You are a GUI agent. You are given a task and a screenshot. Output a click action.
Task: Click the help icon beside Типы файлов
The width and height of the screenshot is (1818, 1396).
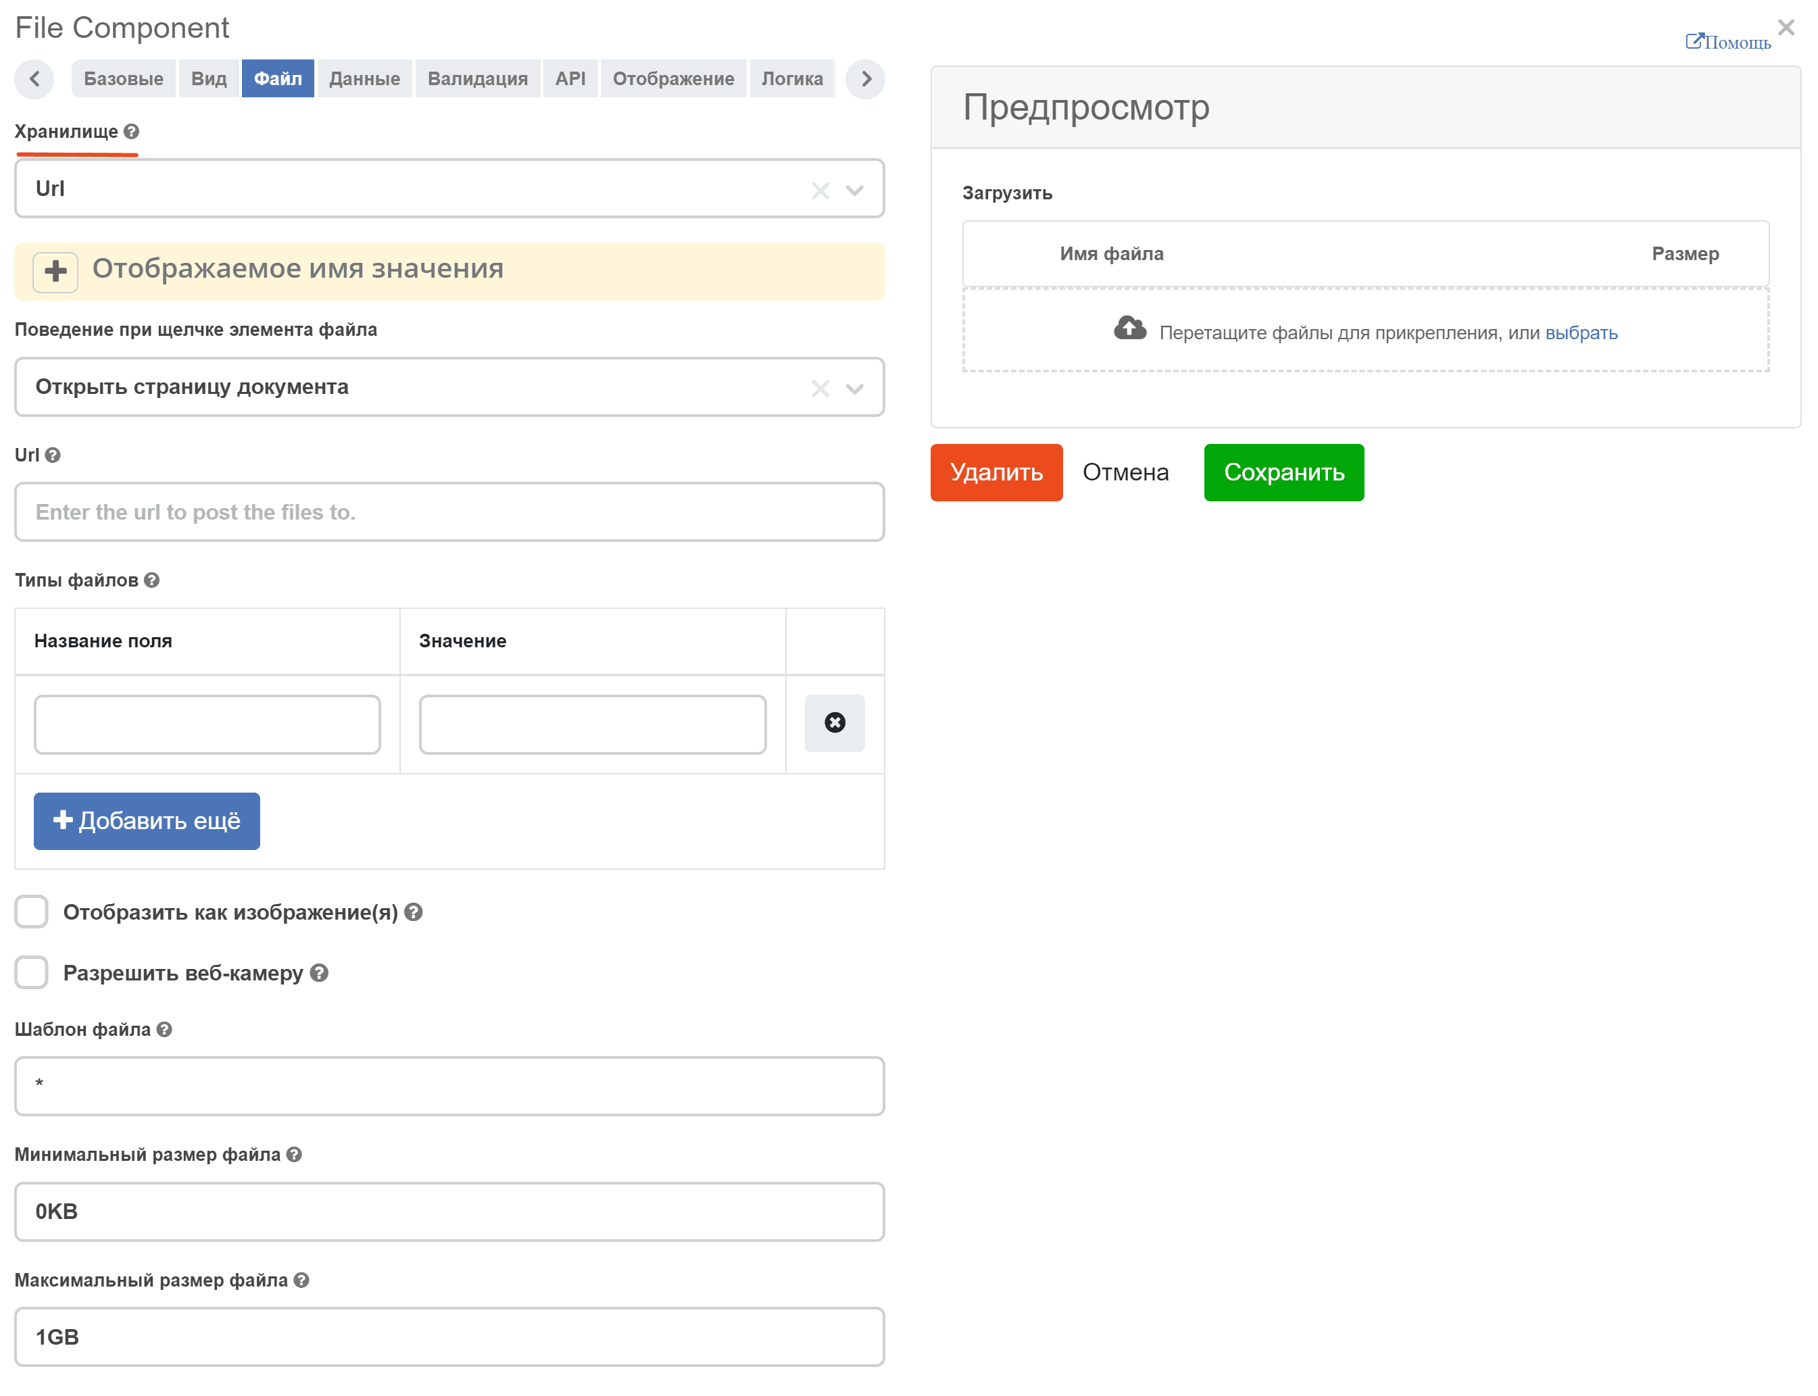point(151,580)
